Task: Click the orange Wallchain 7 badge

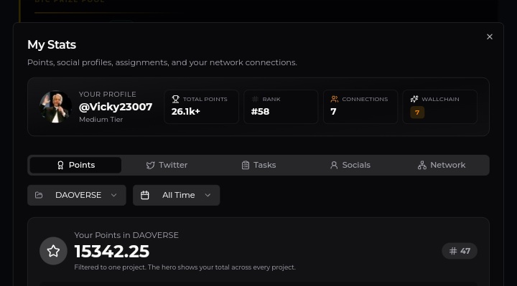Action: 417,113
